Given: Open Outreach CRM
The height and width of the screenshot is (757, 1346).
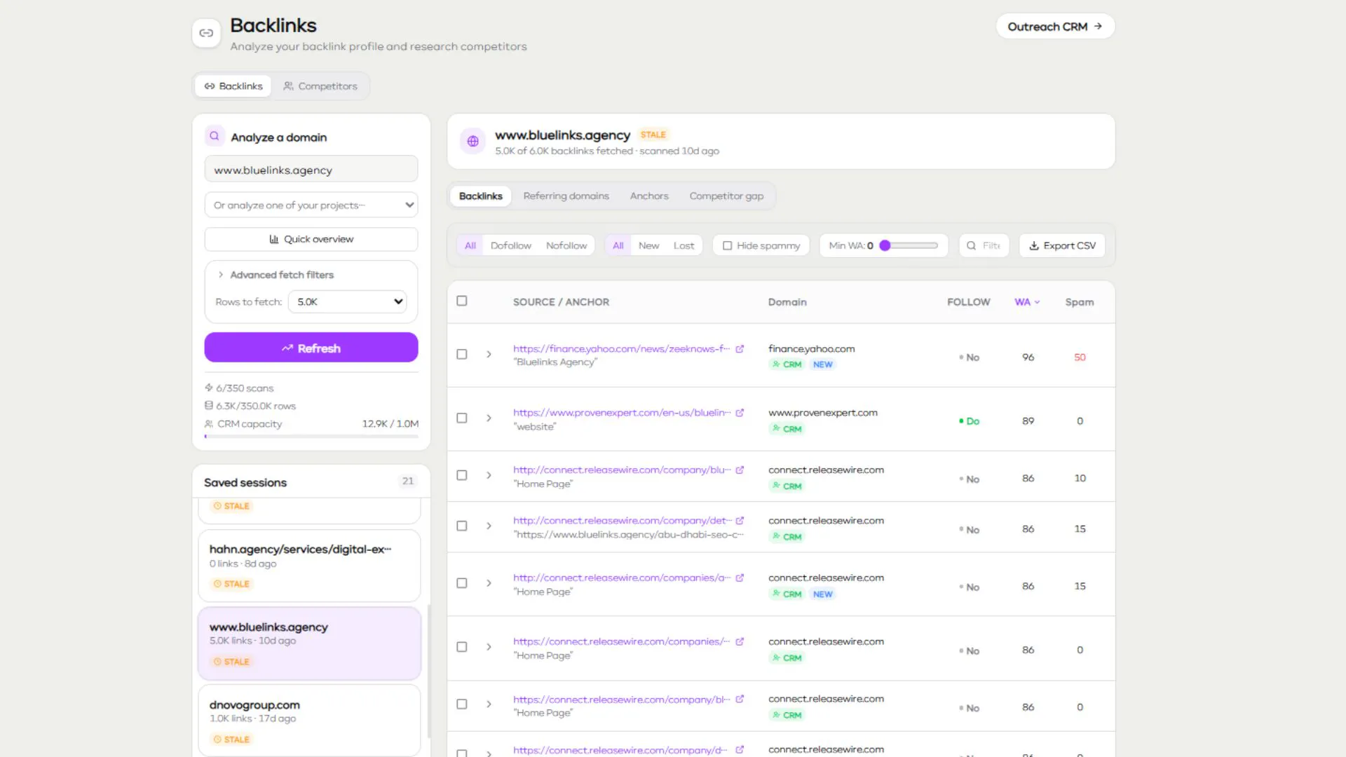Looking at the screenshot, I should [1055, 27].
